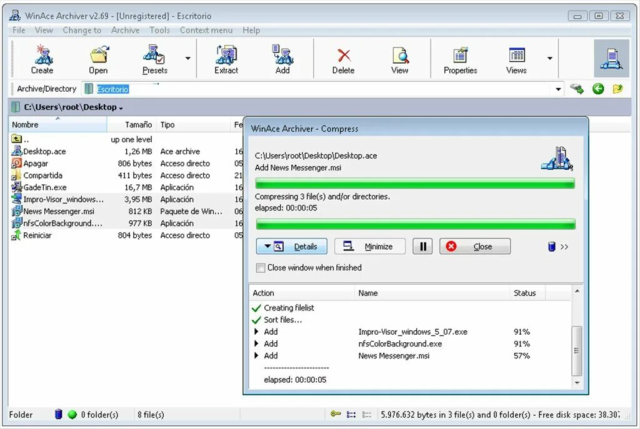Open the Context menu menu
The image size is (640, 429).
tap(206, 30)
